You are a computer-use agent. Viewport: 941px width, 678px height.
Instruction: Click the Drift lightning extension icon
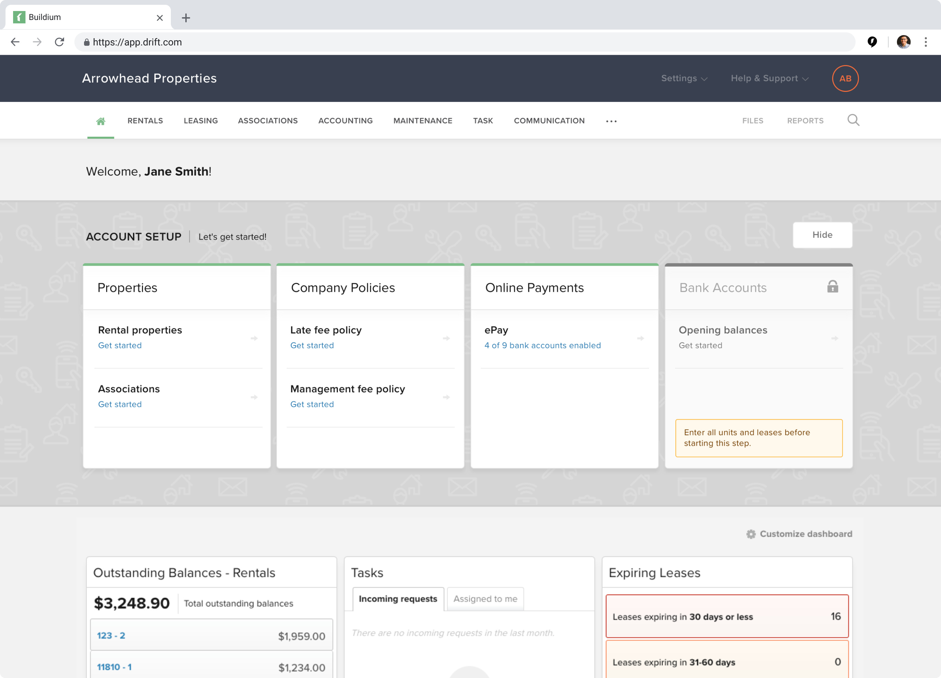[872, 42]
